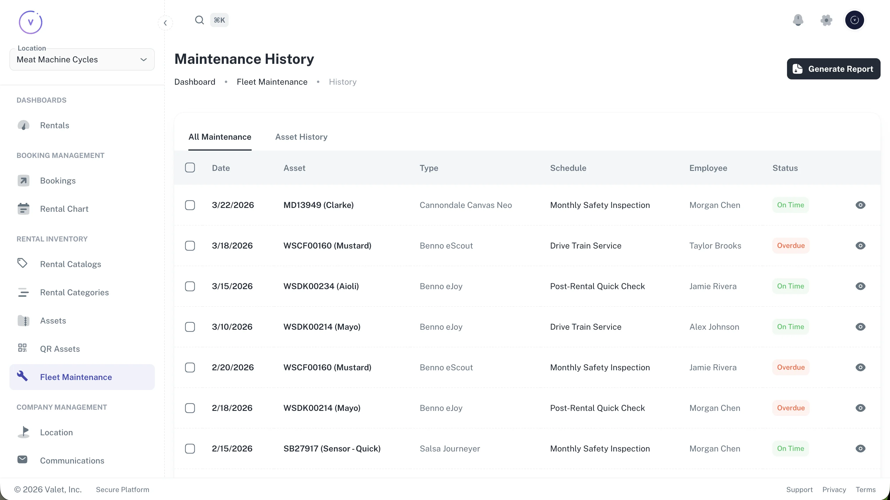
Task: Open the search magnifier icon
Action: click(200, 20)
